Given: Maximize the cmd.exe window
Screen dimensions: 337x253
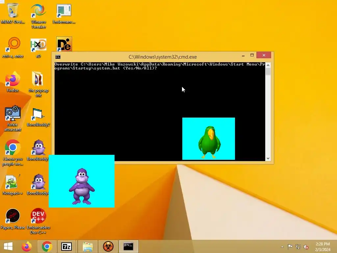Looking at the screenshot, I should [x=252, y=55].
